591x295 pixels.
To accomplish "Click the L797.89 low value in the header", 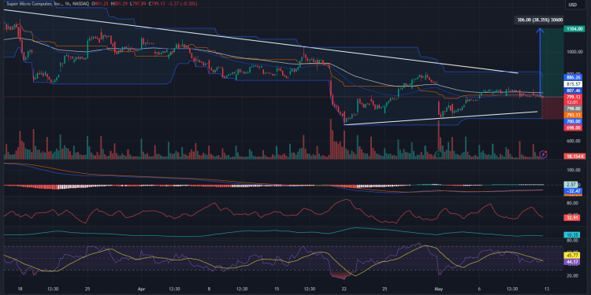I will (138, 4).
